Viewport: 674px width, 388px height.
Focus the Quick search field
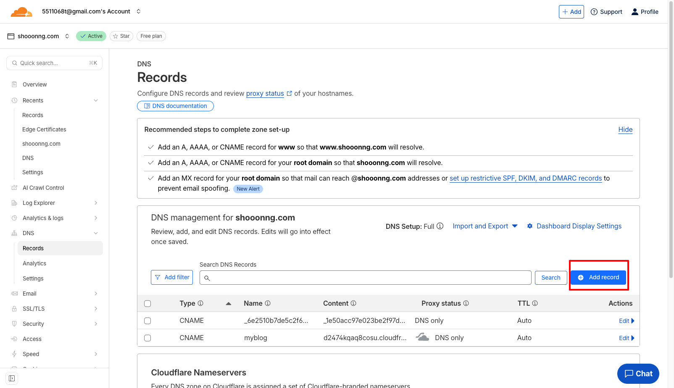[x=55, y=63]
